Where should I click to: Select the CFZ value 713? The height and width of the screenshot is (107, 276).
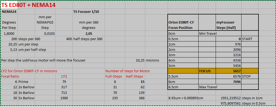click(64, 92)
